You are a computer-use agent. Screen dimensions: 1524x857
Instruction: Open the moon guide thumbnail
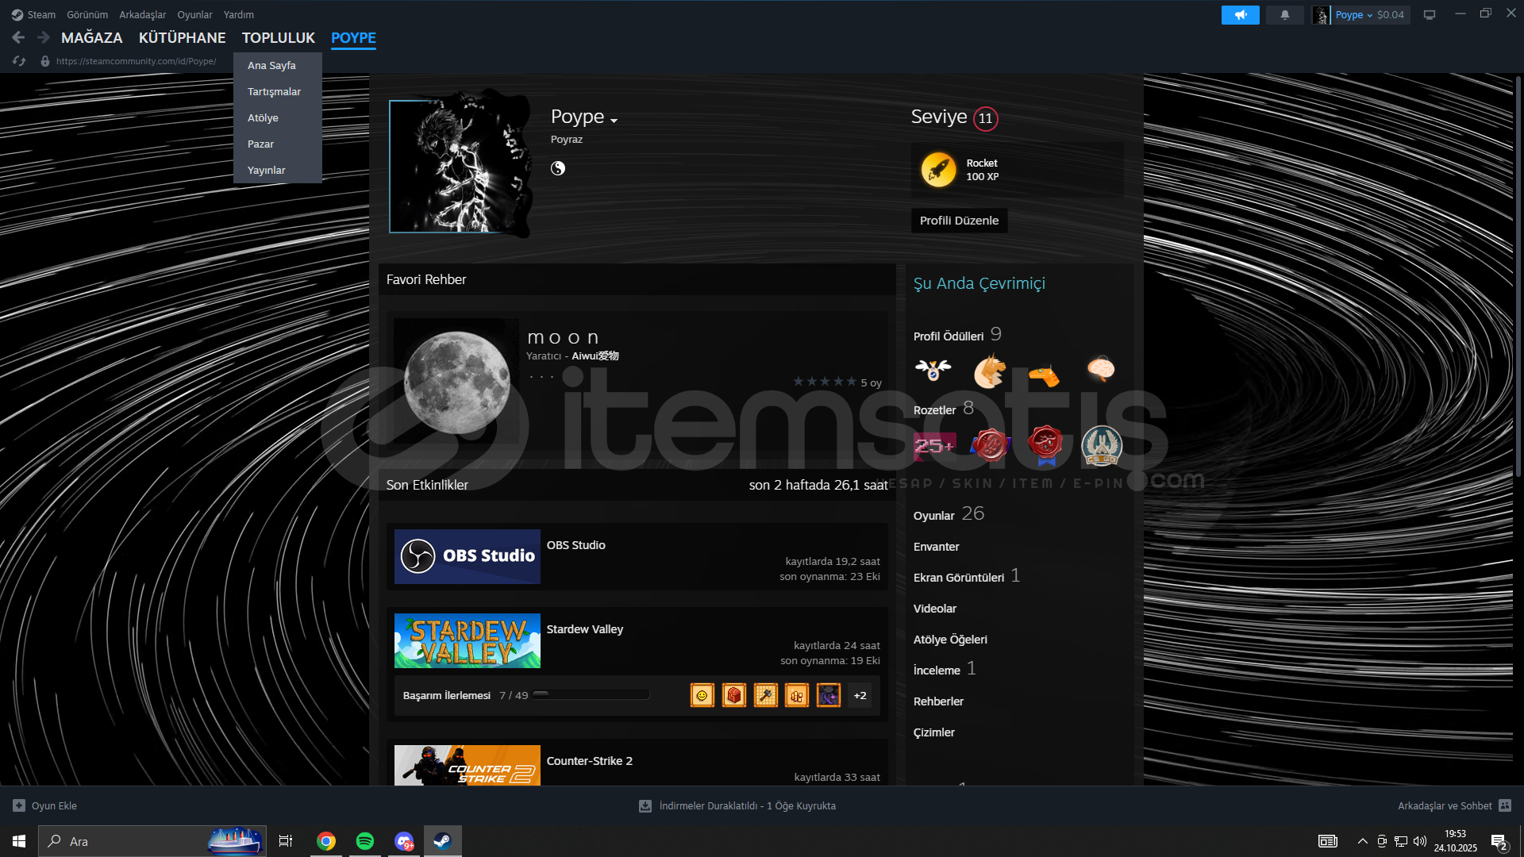(x=456, y=382)
